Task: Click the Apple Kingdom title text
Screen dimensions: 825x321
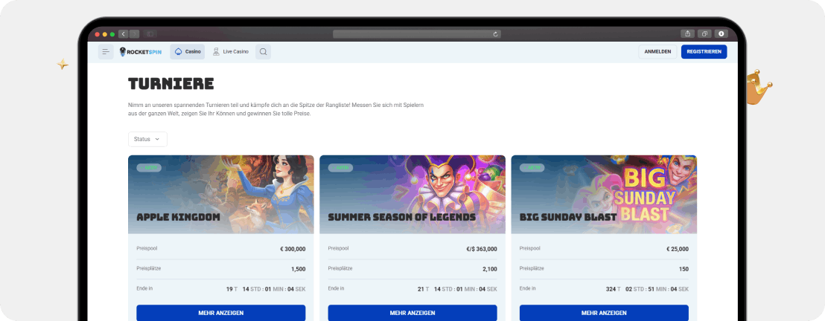Action: 179,217
